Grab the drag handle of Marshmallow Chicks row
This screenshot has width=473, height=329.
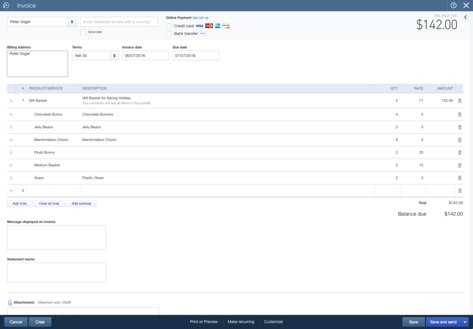[11, 140]
